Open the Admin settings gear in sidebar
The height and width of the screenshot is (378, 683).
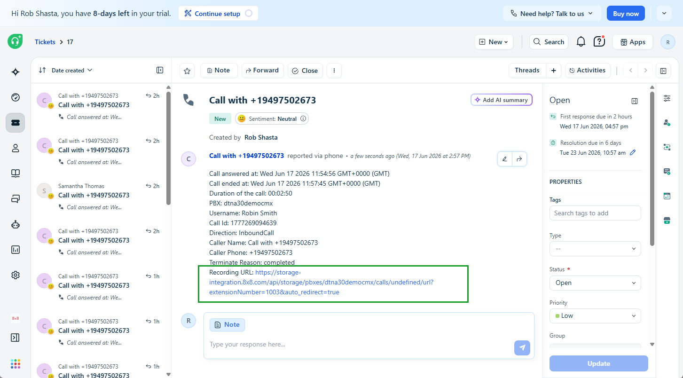click(16, 275)
